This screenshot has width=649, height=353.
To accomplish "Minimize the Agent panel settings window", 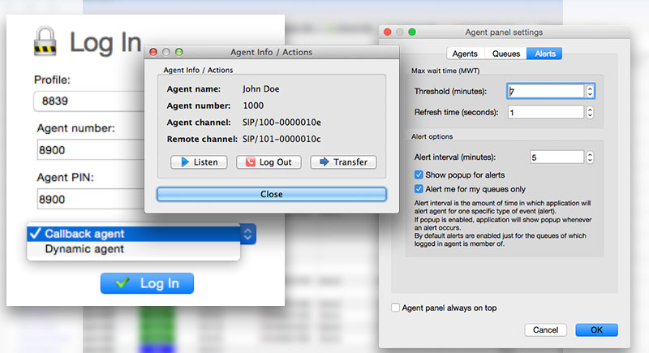I will (399, 32).
